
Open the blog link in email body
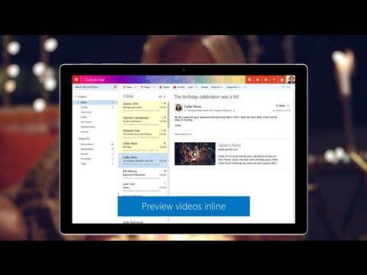click(183, 134)
